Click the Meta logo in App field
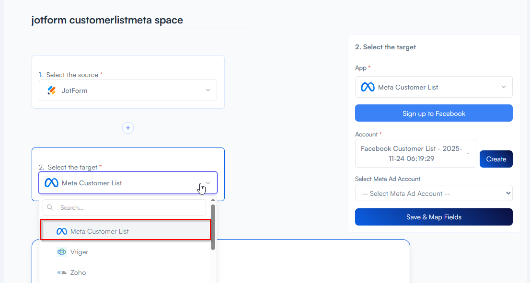The width and height of the screenshot is (530, 283). [x=368, y=87]
